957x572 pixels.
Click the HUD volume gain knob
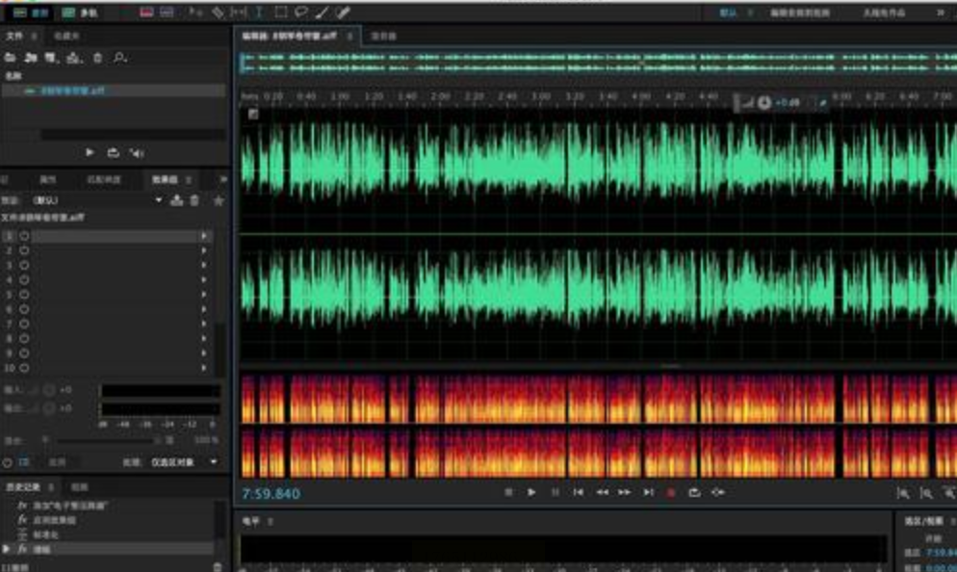click(x=763, y=102)
